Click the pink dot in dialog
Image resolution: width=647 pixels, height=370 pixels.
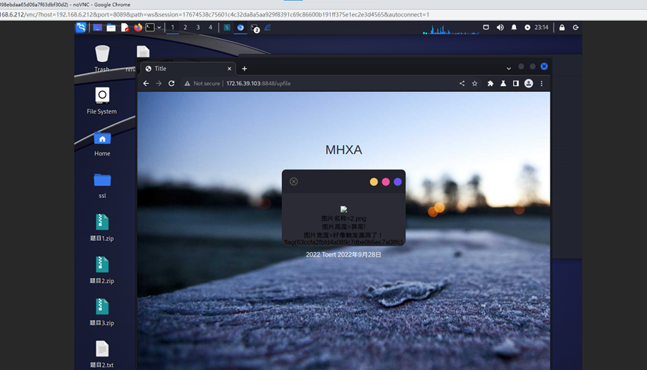386,182
